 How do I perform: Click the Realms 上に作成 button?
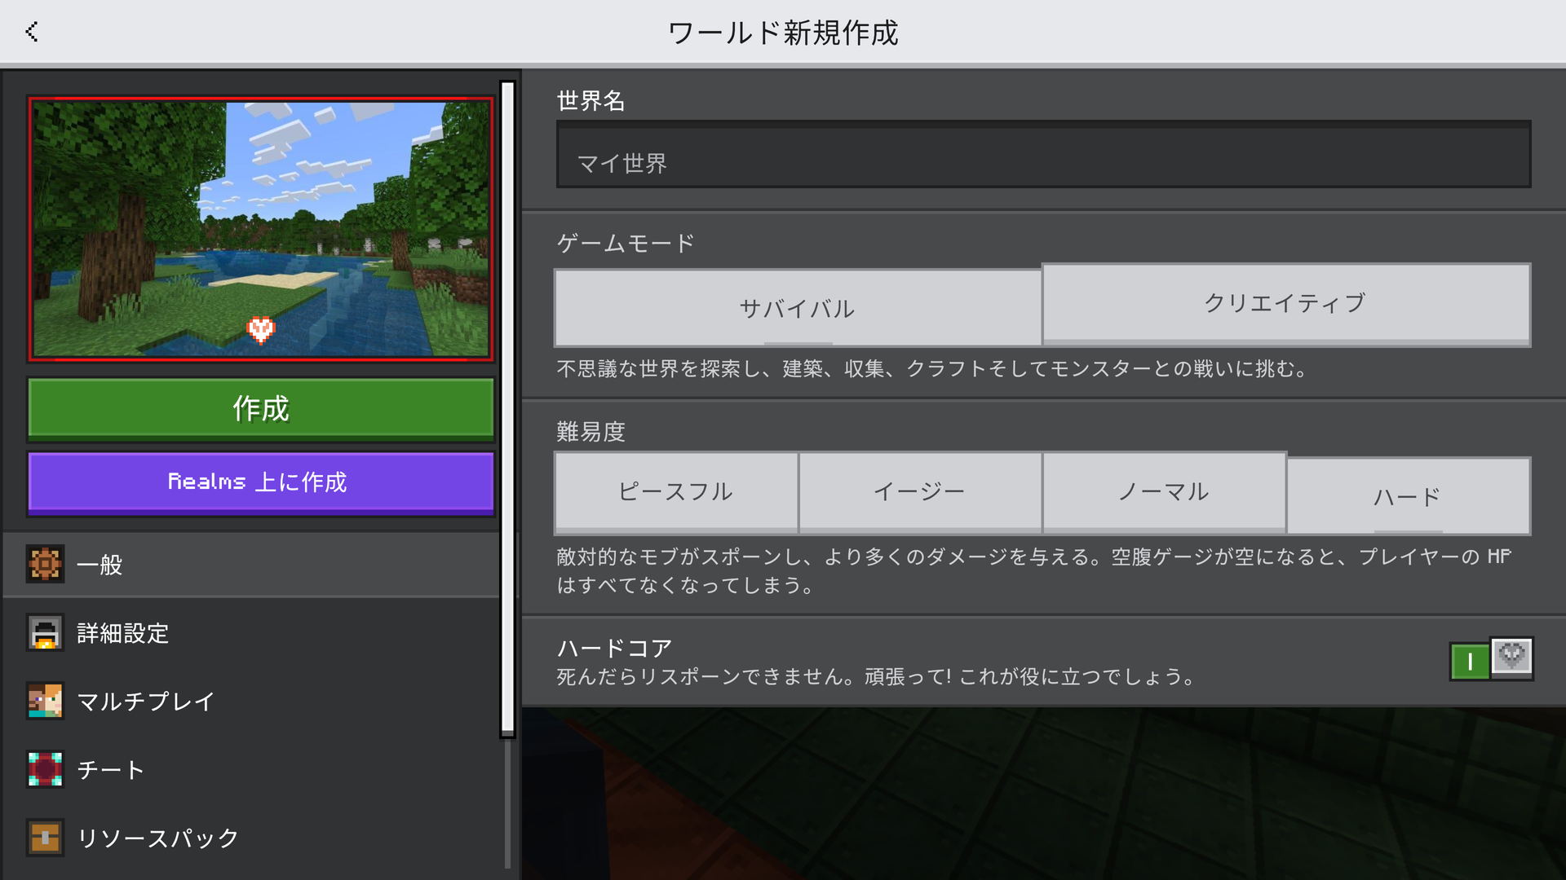coord(260,482)
